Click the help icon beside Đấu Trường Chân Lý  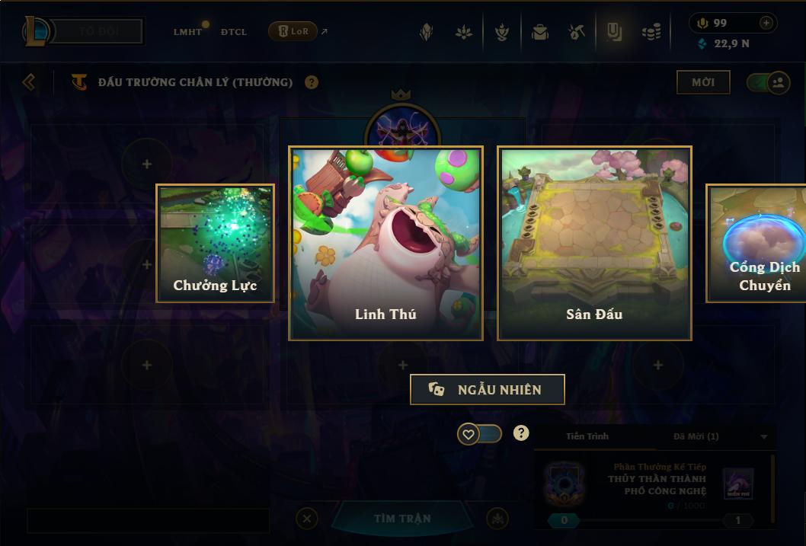point(312,82)
